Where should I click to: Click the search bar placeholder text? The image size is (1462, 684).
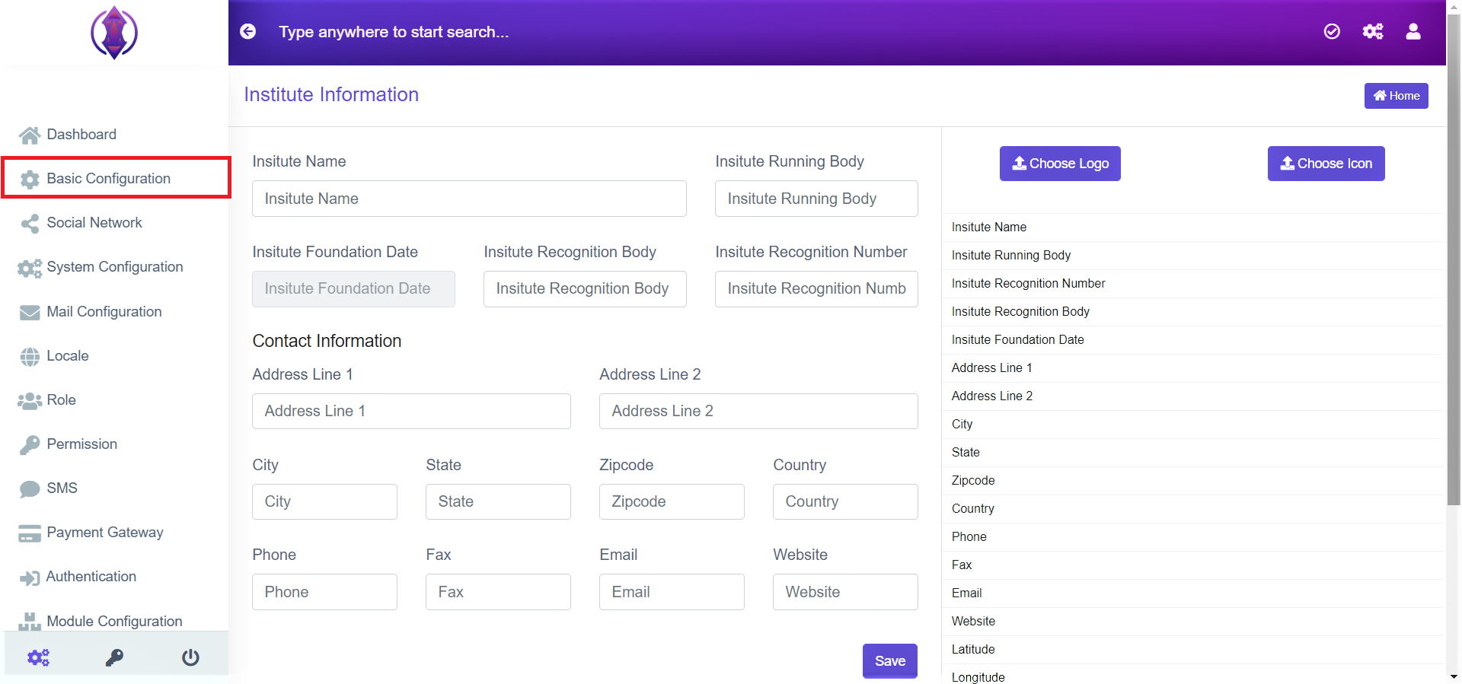point(394,32)
